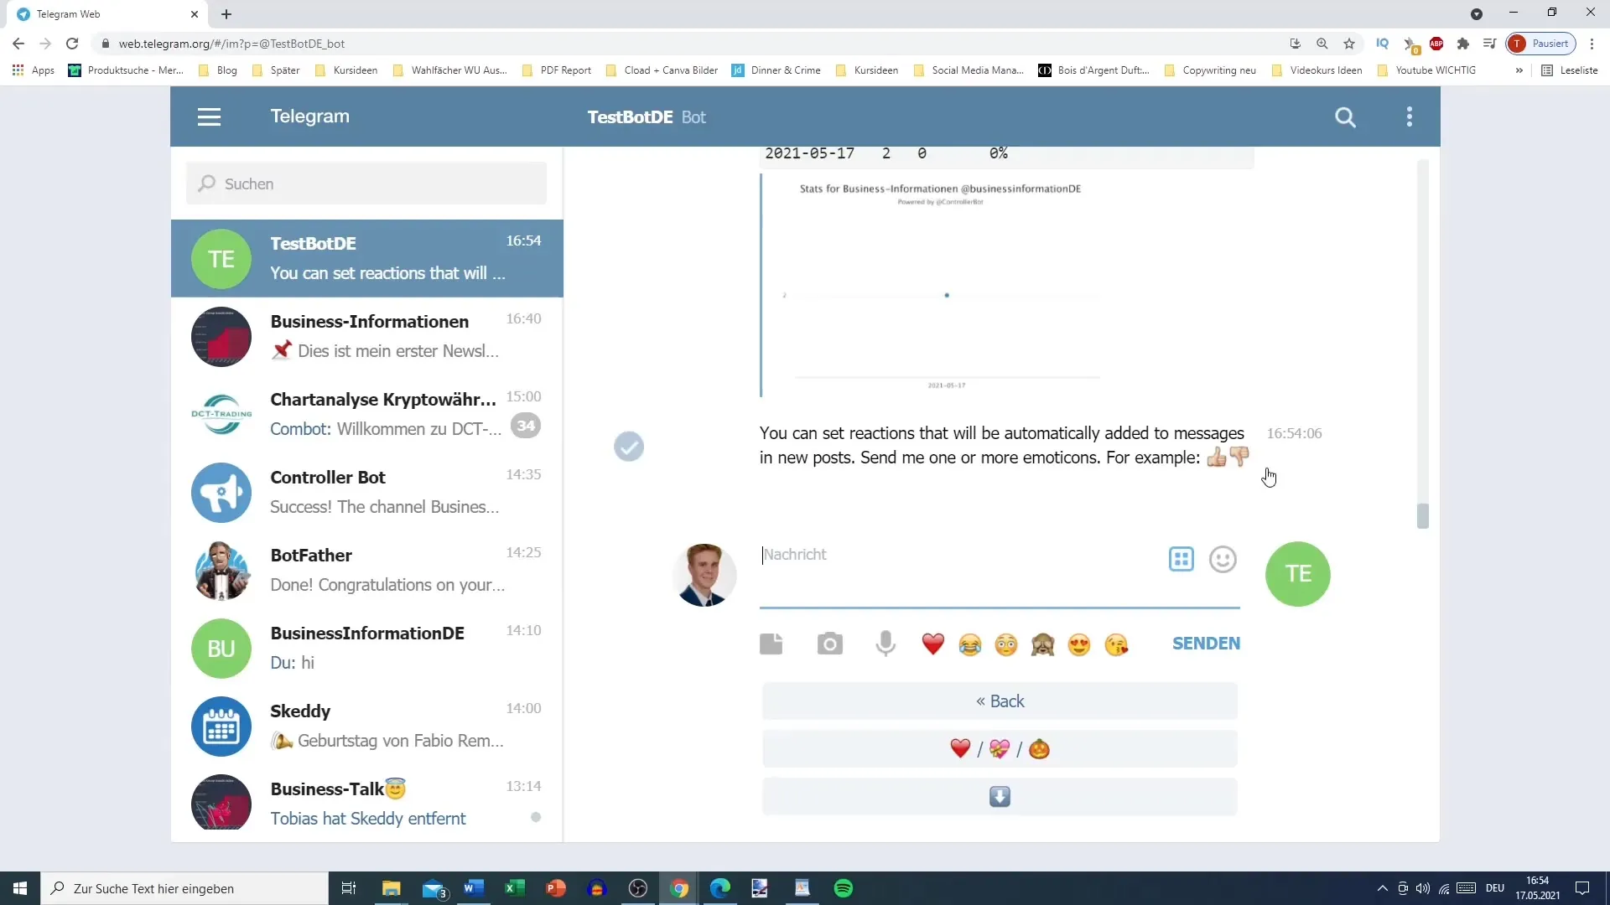This screenshot has height=905, width=1610.
Task: Insert the heart eyes emoji
Action: (x=1079, y=644)
